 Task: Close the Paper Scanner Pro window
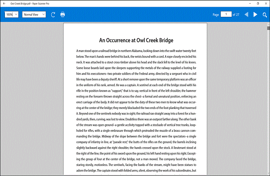(266, 3)
